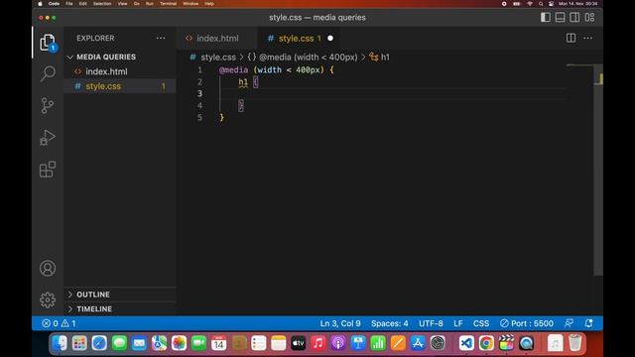
Task: Click the Port : 5500 Live Server item
Action: coord(527,323)
